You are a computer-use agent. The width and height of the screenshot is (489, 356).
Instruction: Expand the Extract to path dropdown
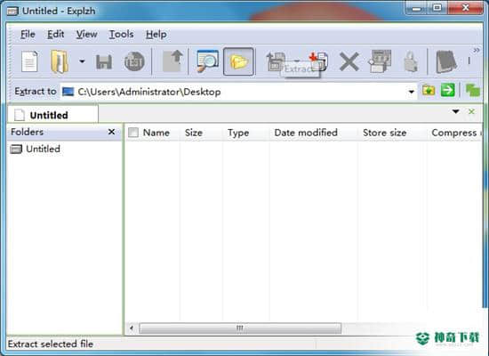[x=412, y=92]
